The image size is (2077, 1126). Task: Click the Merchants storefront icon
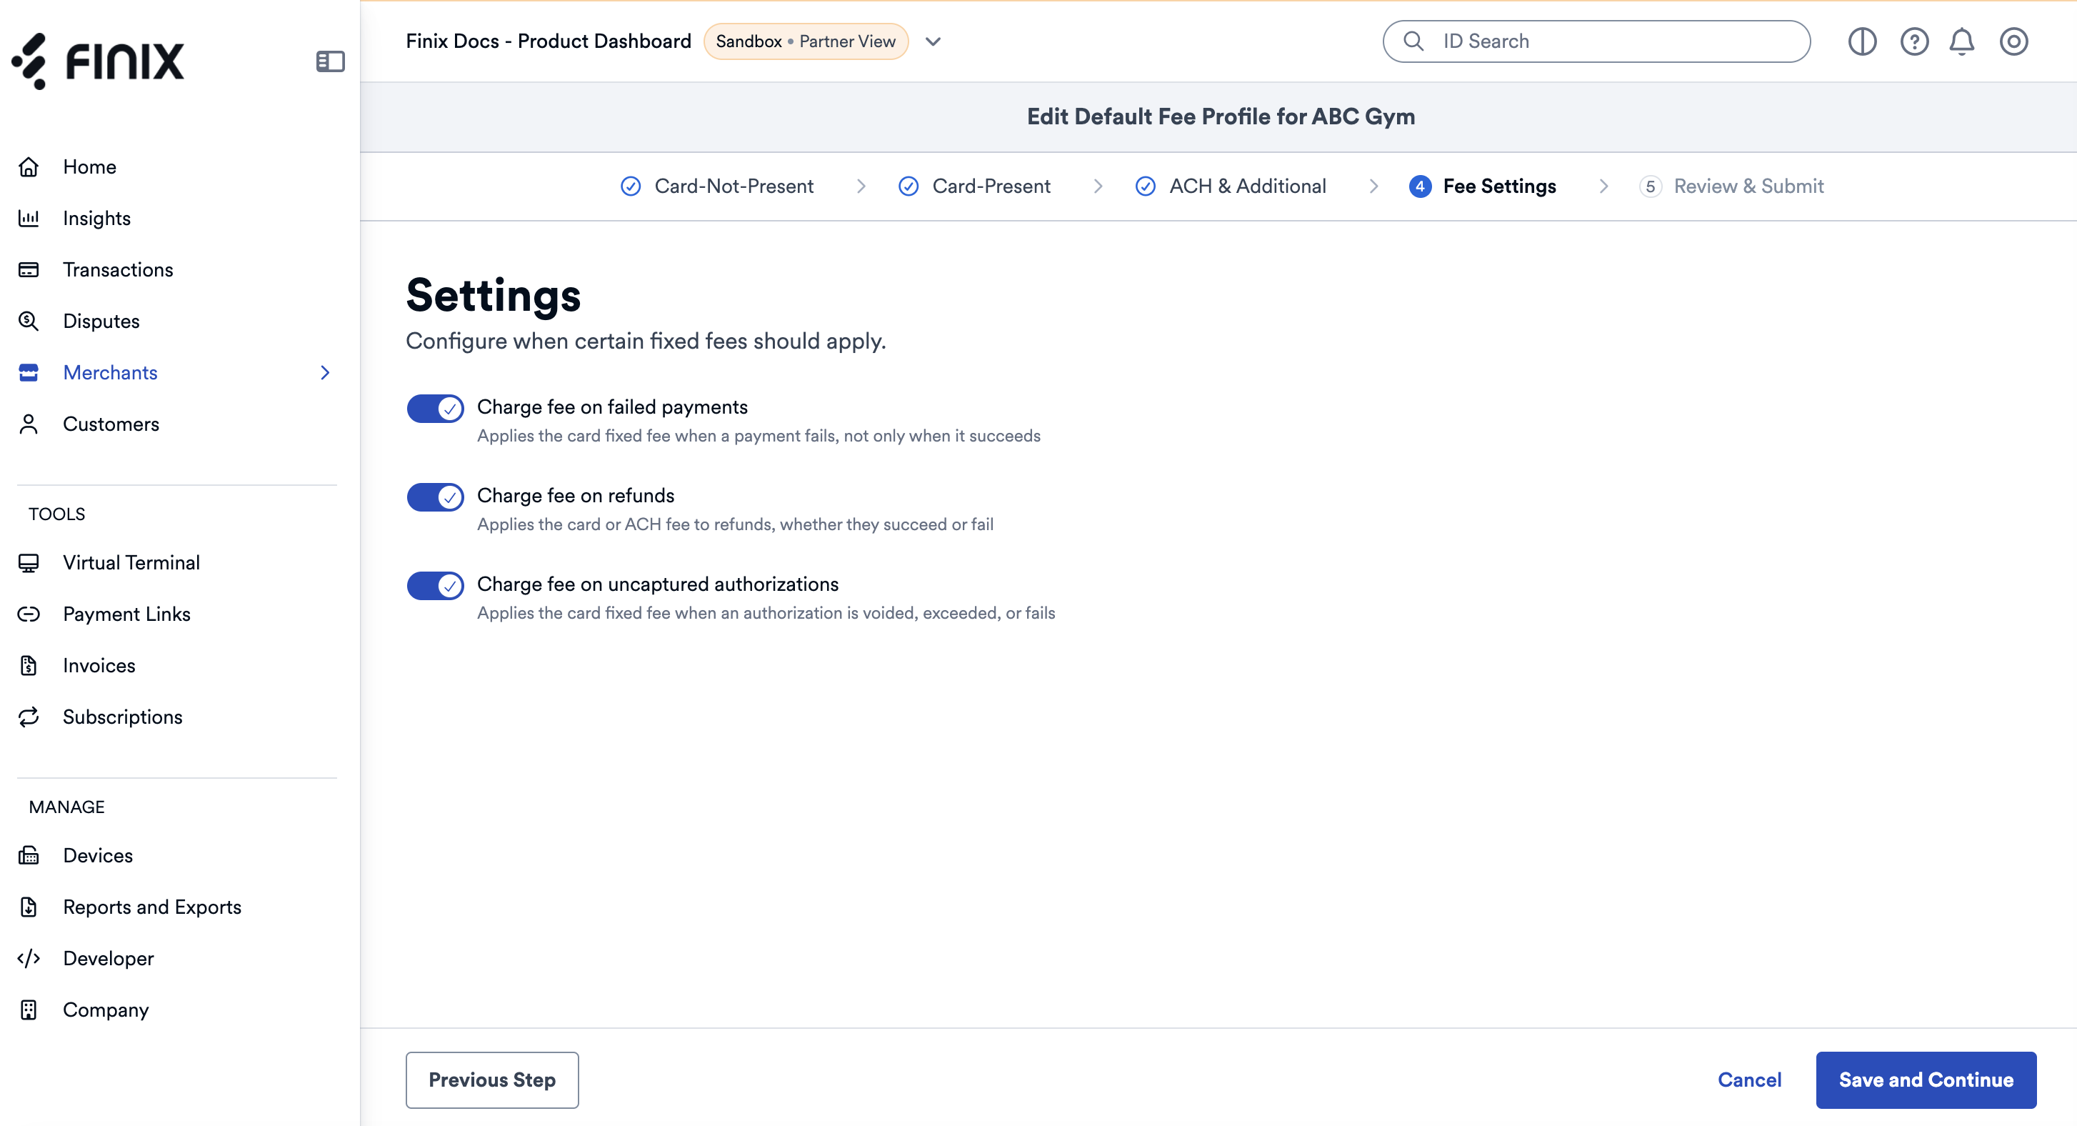[29, 373]
